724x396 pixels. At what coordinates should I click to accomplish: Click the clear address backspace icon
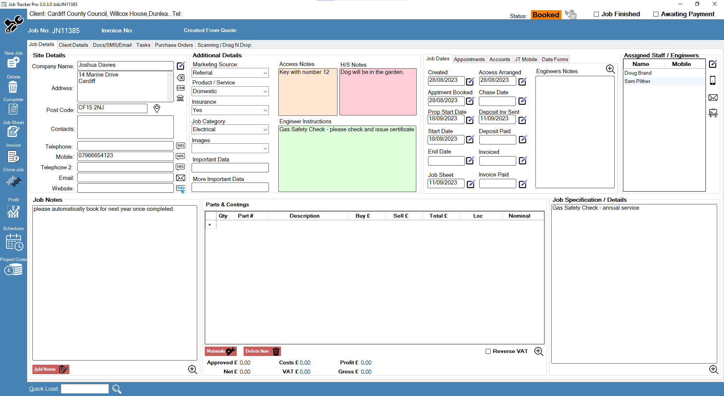(181, 78)
